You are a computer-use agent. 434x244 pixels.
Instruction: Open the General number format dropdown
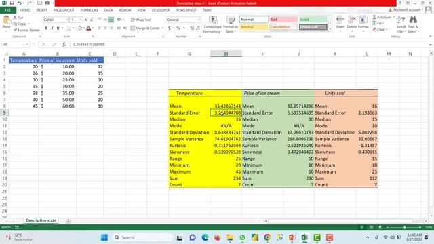199,20
